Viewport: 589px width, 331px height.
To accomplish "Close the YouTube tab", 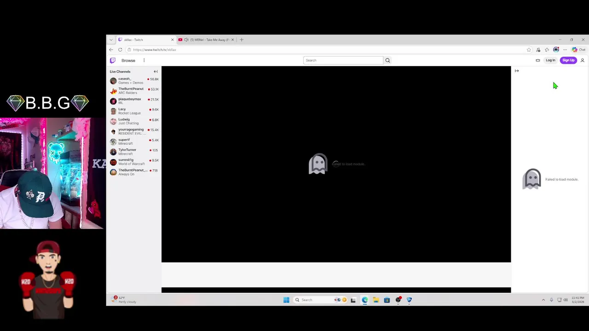I will tap(232, 40).
